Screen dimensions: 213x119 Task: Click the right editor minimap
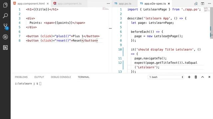207,10
